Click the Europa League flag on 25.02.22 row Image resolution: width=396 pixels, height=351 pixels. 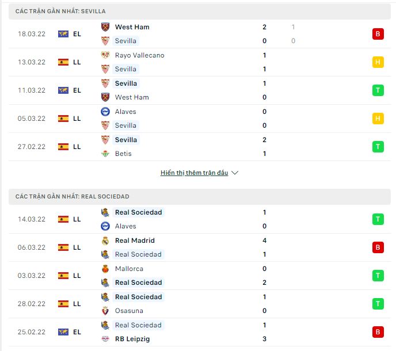[63, 332]
